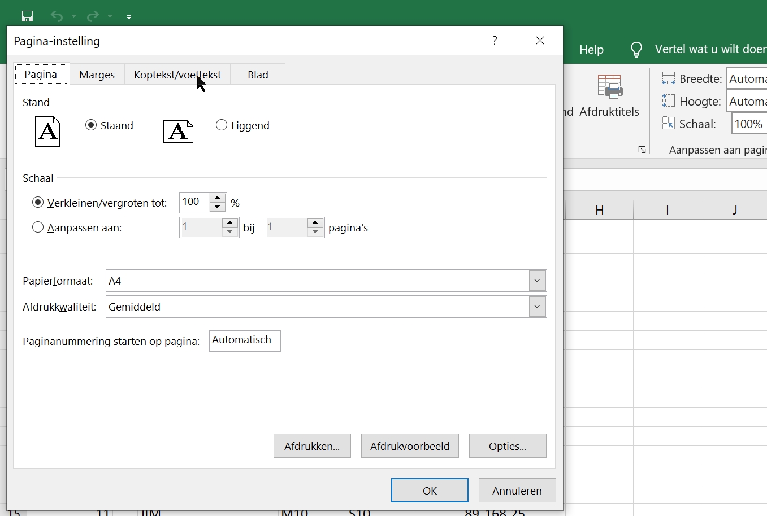Click the Afdruktitels icon
Screen dimensions: 767x516
pyautogui.click(x=609, y=88)
